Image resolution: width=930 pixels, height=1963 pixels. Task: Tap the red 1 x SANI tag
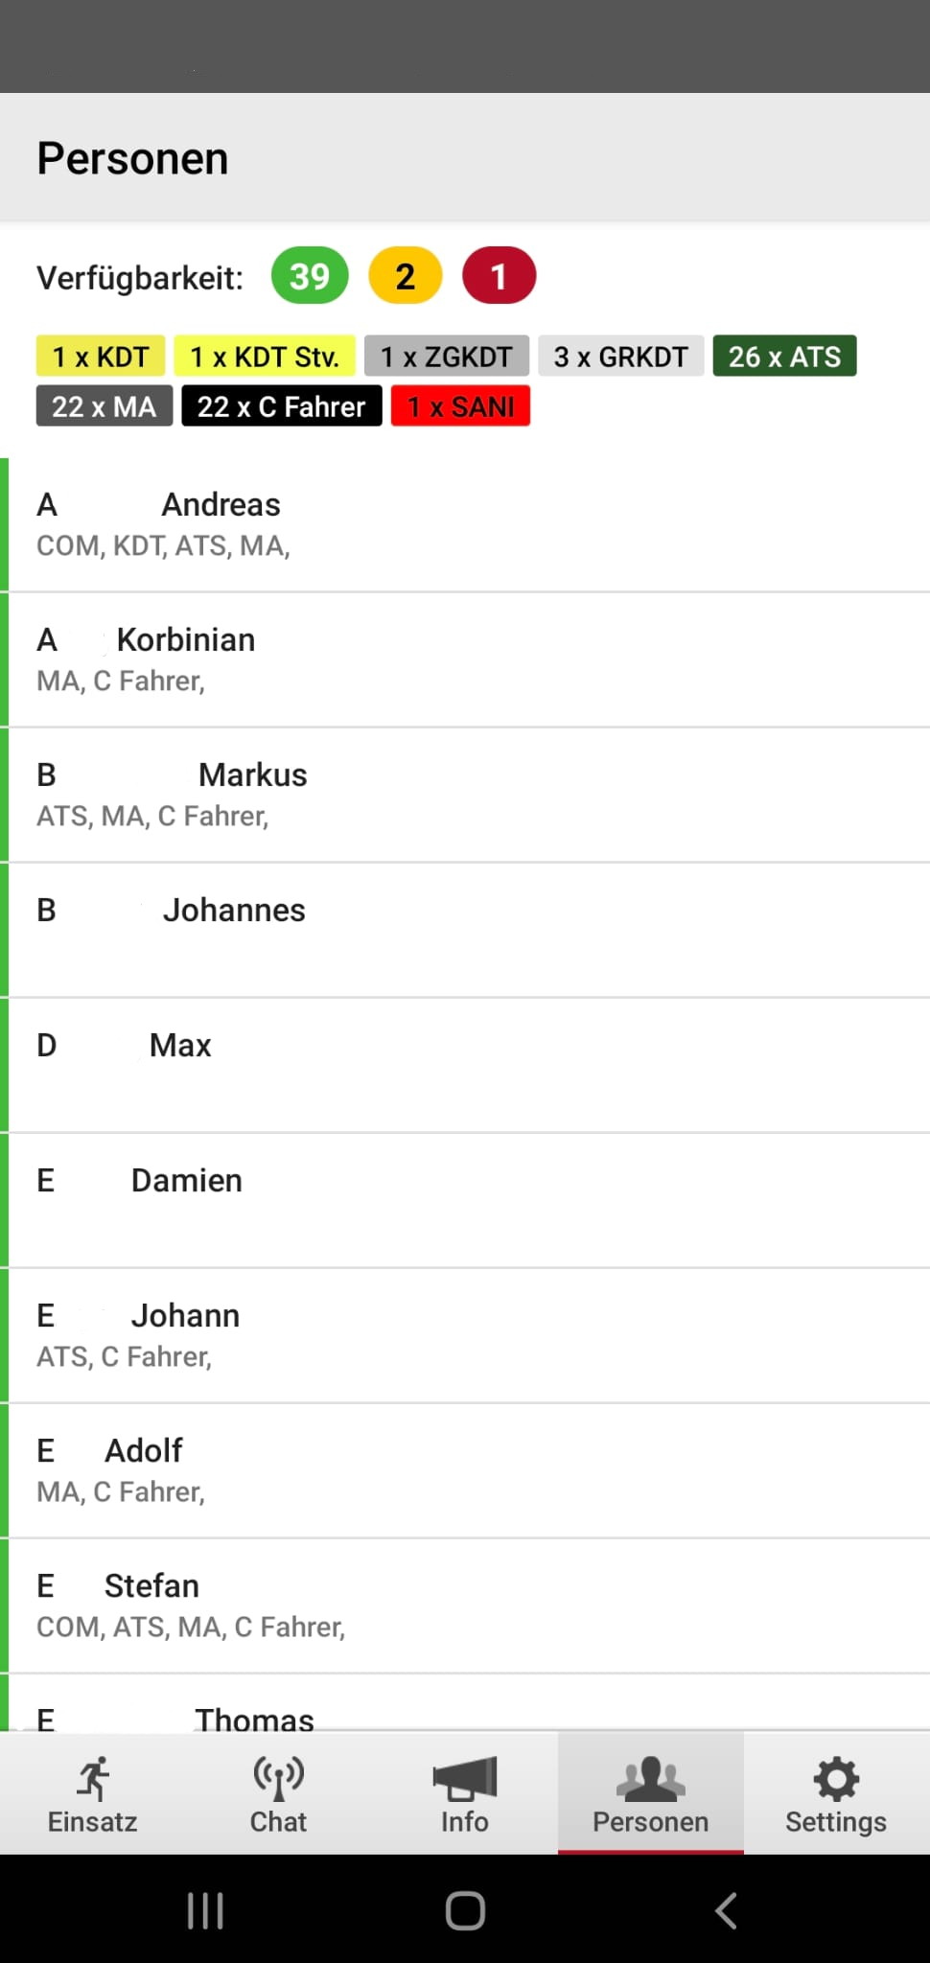[460, 406]
